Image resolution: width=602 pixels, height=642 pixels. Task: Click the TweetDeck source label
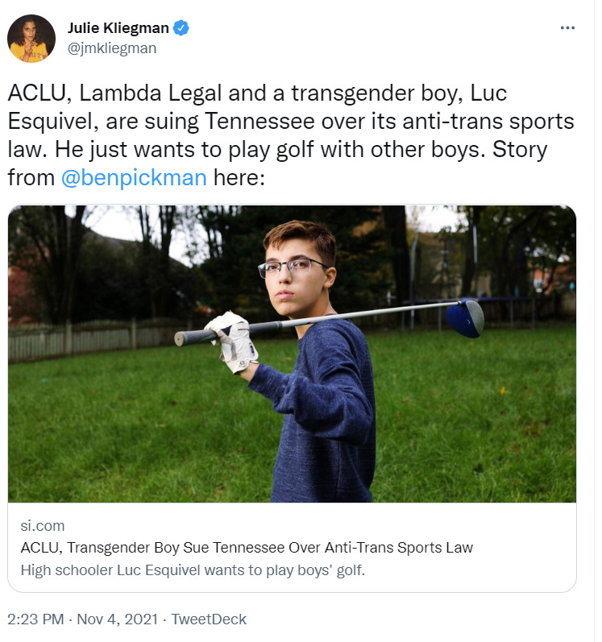tap(209, 619)
